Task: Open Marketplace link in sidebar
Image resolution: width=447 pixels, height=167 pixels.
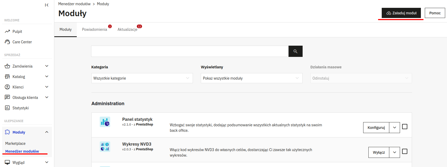Action: [x=15, y=144]
